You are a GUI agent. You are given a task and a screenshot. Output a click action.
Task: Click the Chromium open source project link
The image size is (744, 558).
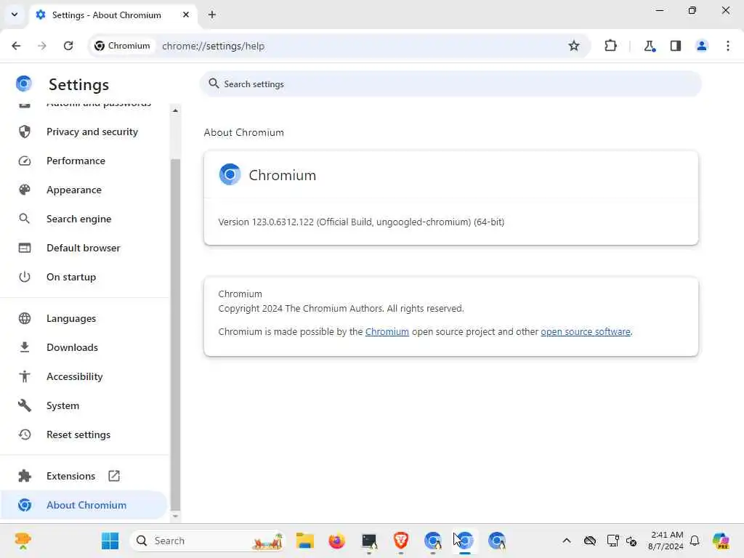(387, 331)
